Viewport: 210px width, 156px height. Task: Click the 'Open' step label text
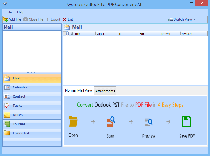[x=73, y=135]
